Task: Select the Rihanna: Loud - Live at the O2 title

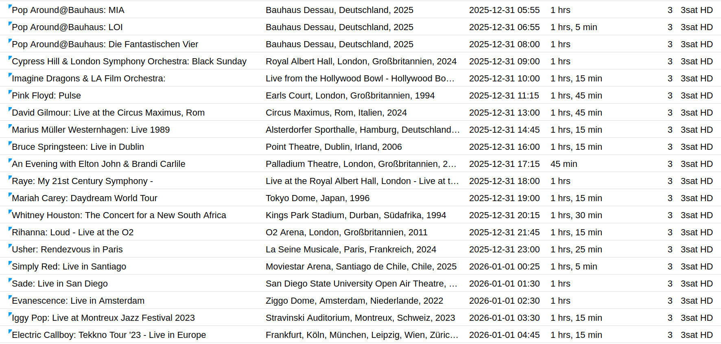Action: tap(72, 232)
